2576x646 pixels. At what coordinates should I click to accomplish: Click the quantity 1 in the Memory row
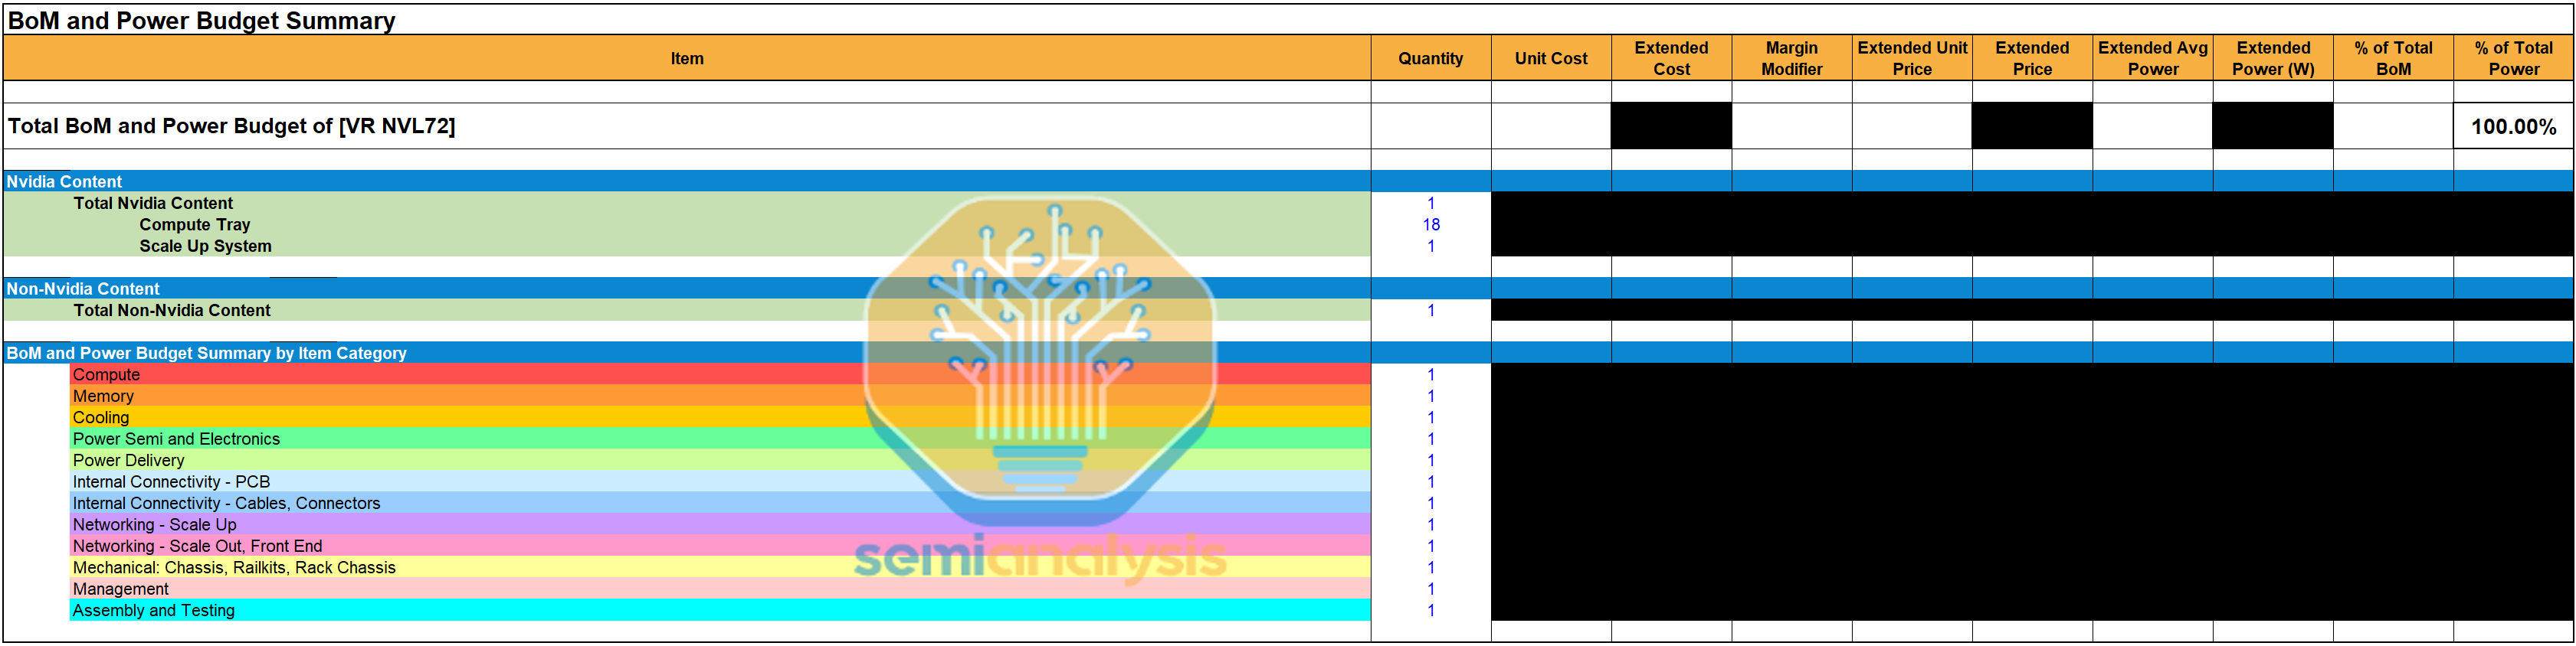(1430, 396)
